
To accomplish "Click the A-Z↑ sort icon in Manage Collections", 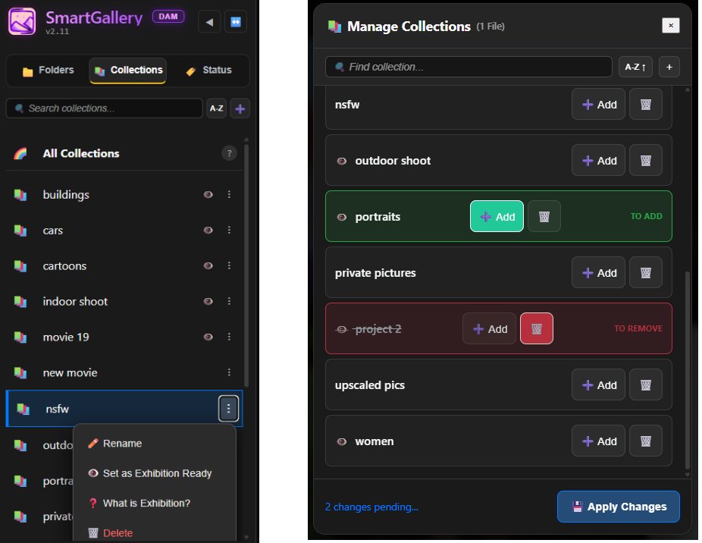I will click(x=635, y=67).
